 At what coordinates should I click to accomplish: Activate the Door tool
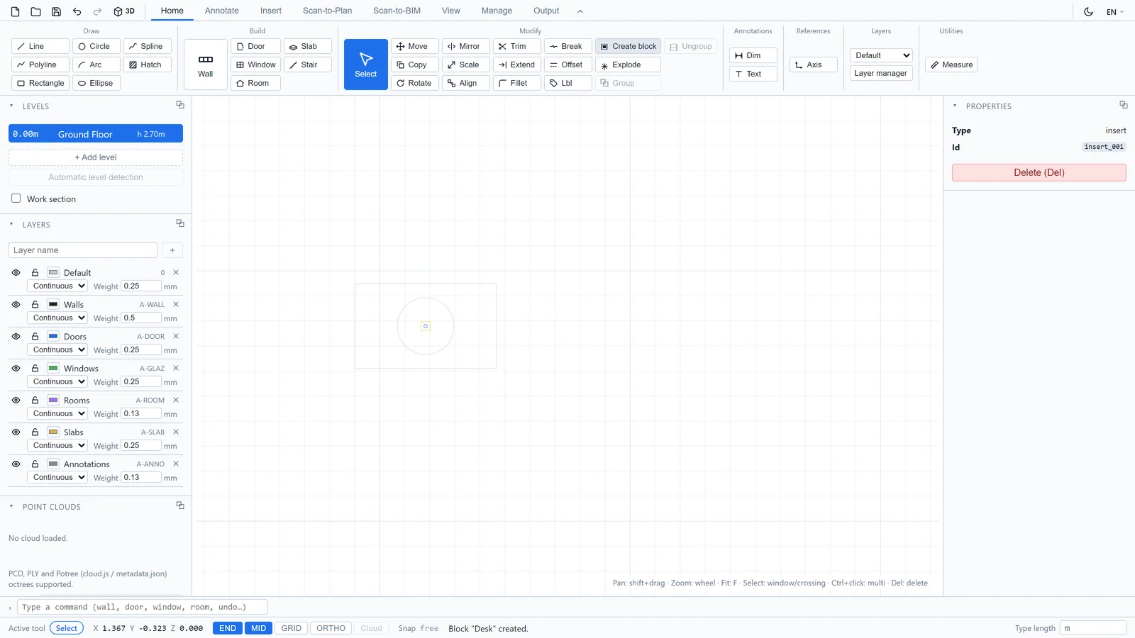(x=255, y=46)
